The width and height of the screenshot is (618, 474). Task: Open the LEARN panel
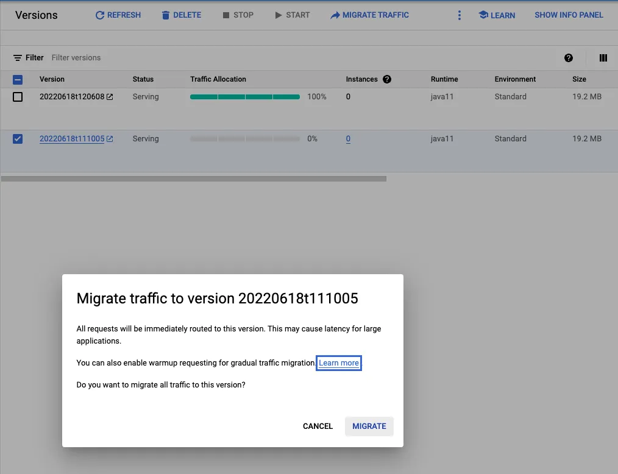[x=497, y=15]
